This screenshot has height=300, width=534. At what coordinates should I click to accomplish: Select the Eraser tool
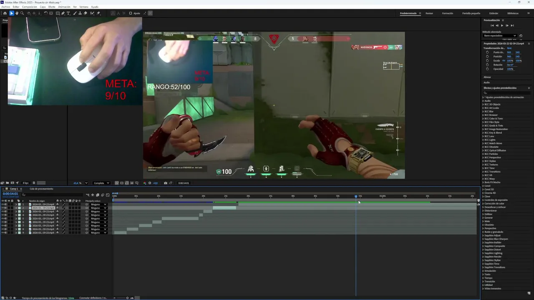point(86,13)
